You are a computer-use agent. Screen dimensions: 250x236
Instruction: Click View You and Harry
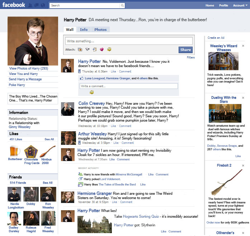[x=23, y=74]
